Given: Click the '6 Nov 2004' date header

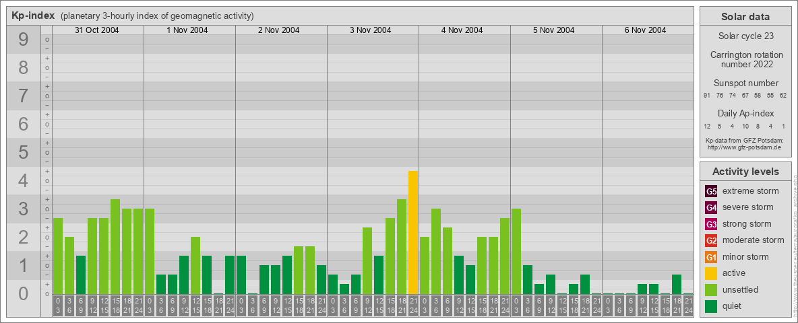Looking at the screenshot, I should pos(645,30).
